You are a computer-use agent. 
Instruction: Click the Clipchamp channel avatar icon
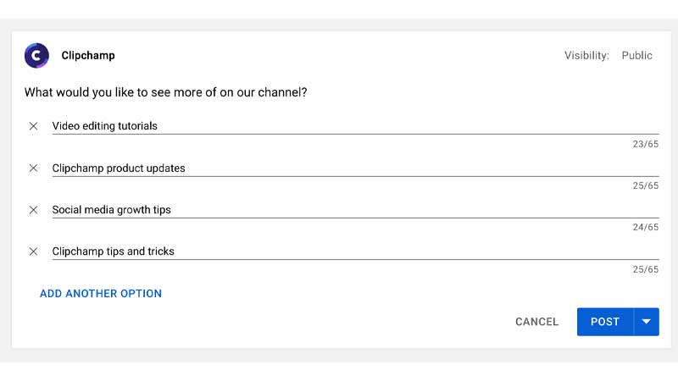point(36,55)
